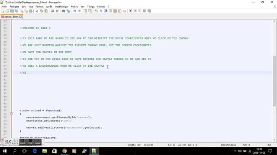Click the save recorded macro icon

click(x=149, y=11)
